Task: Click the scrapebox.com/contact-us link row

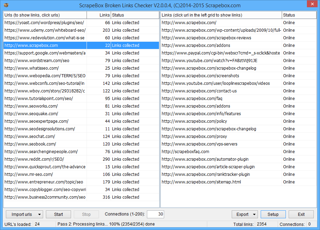Action: click(238, 91)
